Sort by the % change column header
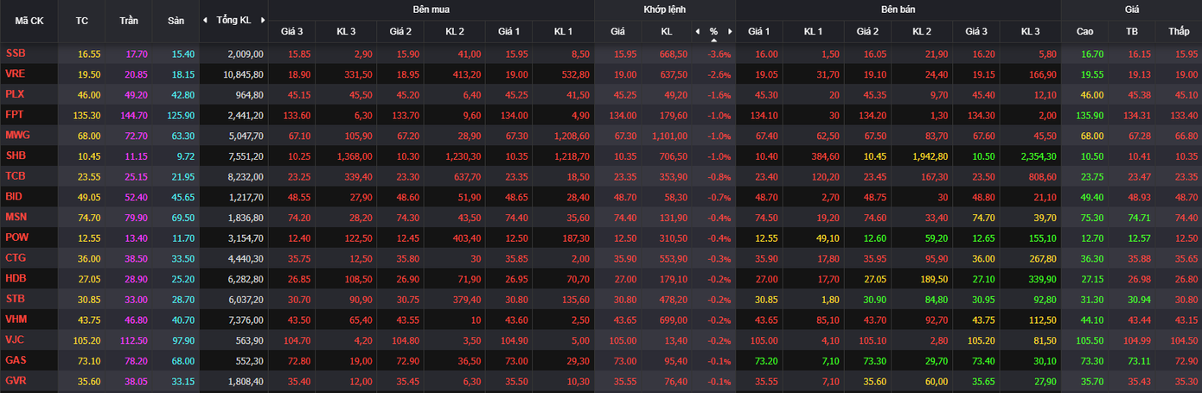The height and width of the screenshot is (393, 1202). [x=713, y=32]
